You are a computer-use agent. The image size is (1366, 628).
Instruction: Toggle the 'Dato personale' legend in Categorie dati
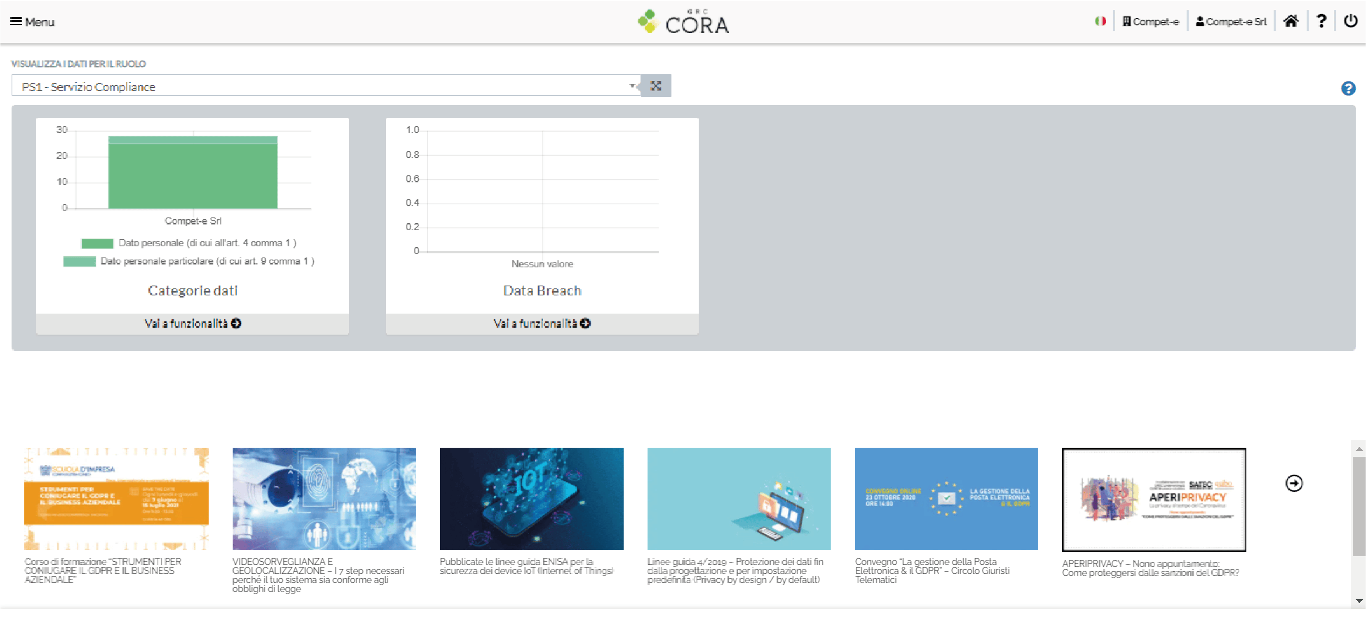189,243
